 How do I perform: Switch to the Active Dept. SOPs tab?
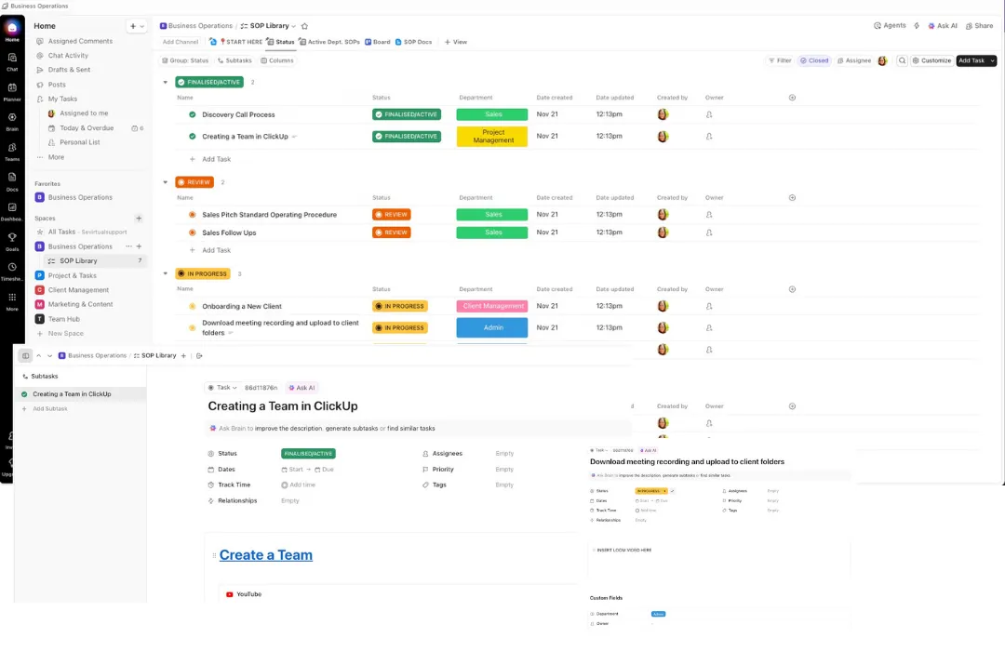pos(329,42)
